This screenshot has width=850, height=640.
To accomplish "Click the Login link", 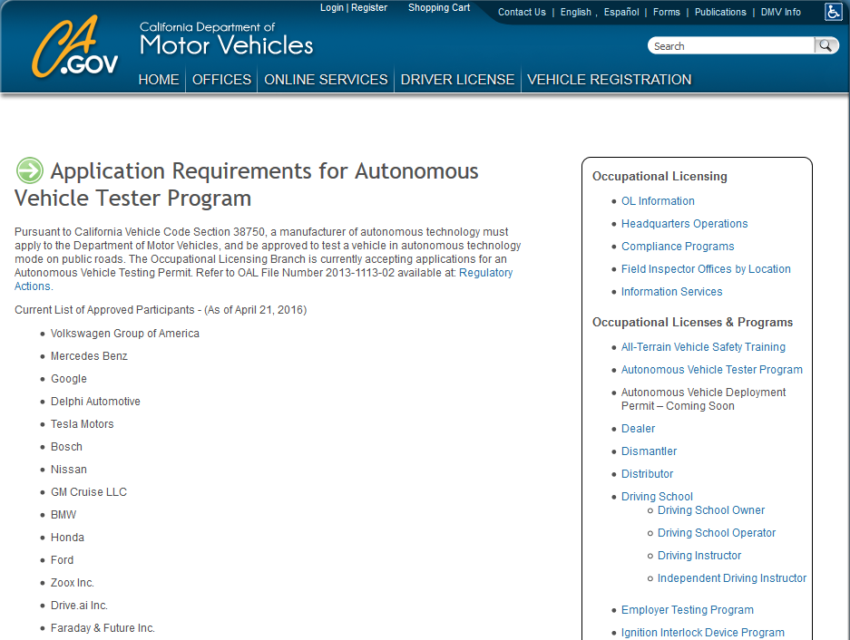I will click(332, 7).
